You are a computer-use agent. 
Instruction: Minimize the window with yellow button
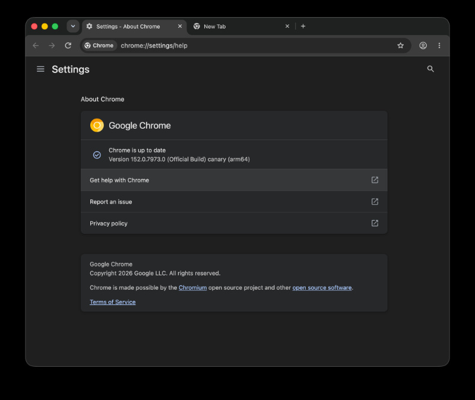pyautogui.click(x=45, y=26)
